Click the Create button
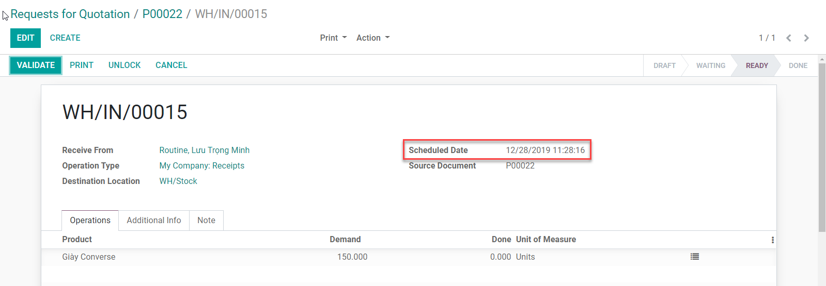The height and width of the screenshot is (286, 826). pos(65,38)
